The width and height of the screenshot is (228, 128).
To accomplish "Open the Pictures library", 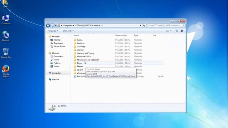I will [57, 63].
